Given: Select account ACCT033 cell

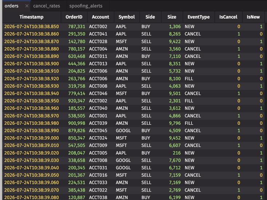Looking at the screenshot, I should (100, 183).
